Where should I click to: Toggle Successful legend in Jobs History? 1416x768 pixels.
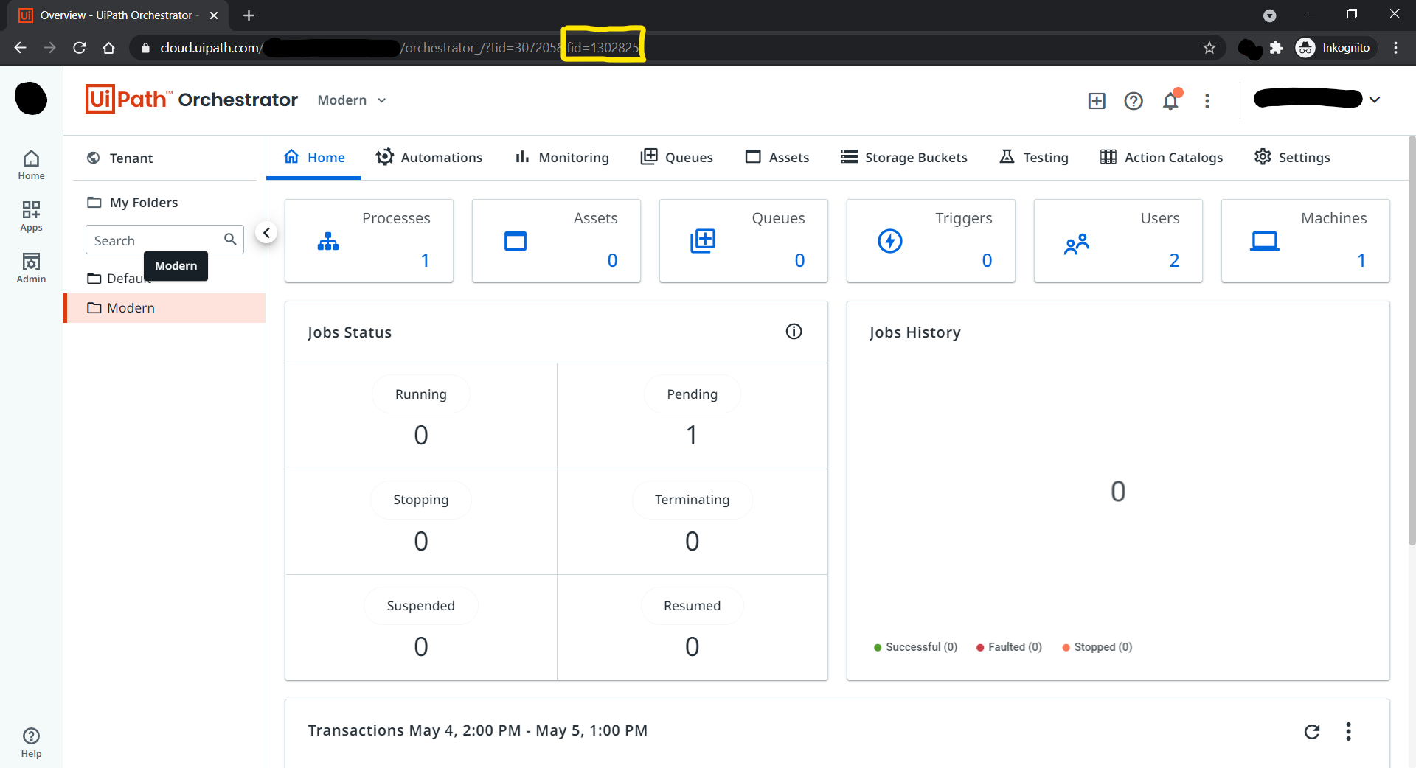tap(915, 647)
